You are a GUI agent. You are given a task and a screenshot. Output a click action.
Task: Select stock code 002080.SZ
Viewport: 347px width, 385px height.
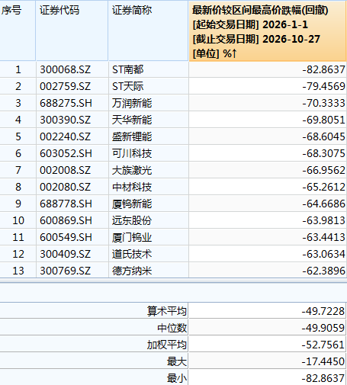coord(66,187)
